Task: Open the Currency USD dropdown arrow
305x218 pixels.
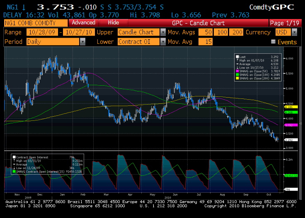Action: tap(296, 32)
